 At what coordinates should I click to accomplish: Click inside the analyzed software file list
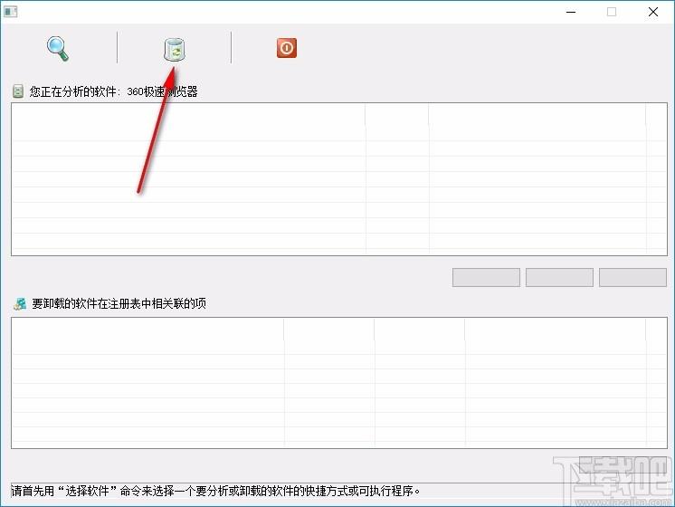[339, 179]
